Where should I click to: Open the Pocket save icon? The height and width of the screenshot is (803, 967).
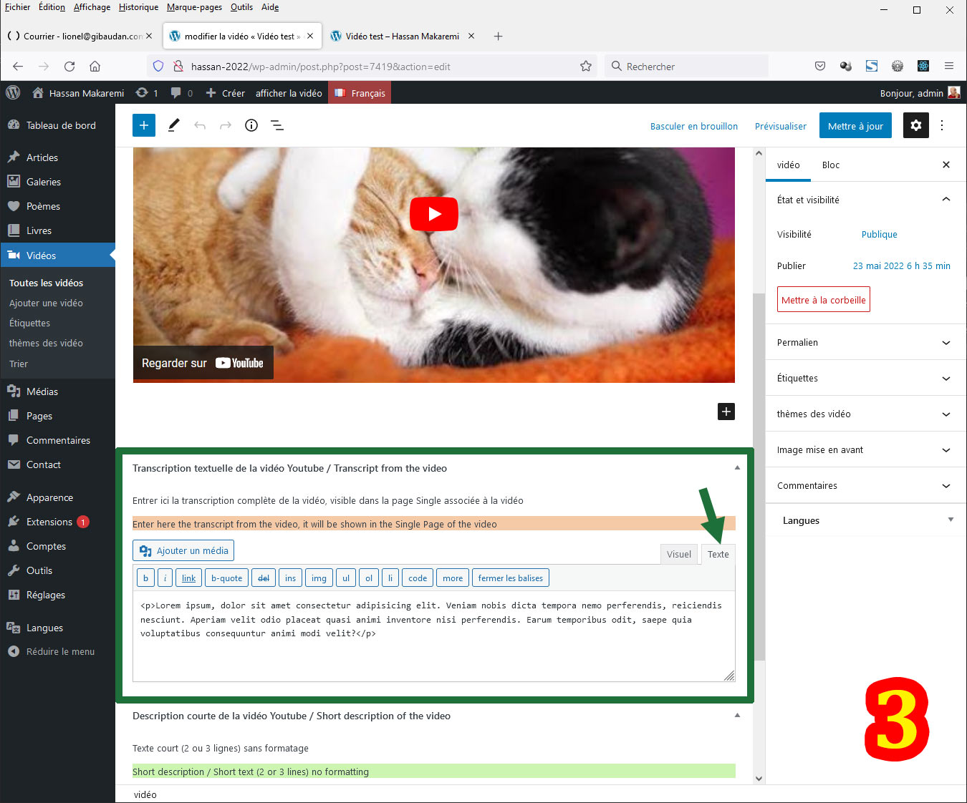(x=820, y=66)
